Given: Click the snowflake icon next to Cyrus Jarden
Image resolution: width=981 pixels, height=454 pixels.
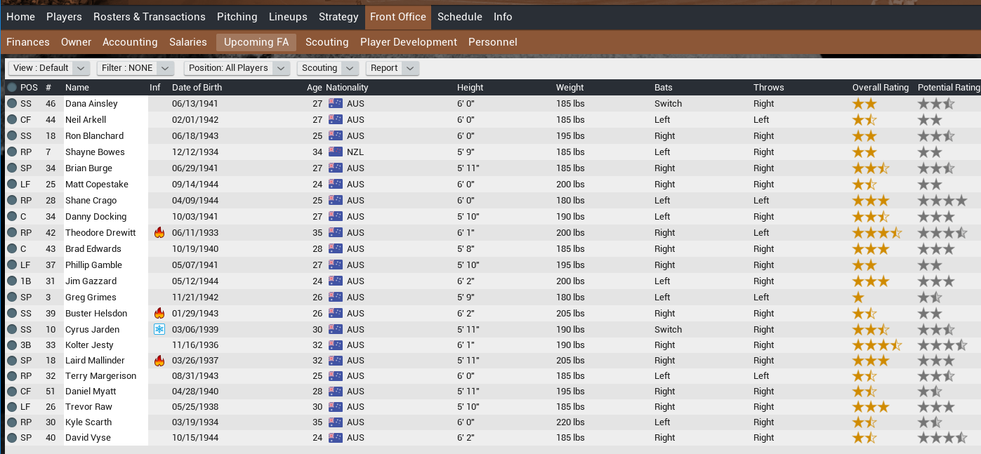Looking at the screenshot, I should [x=159, y=330].
